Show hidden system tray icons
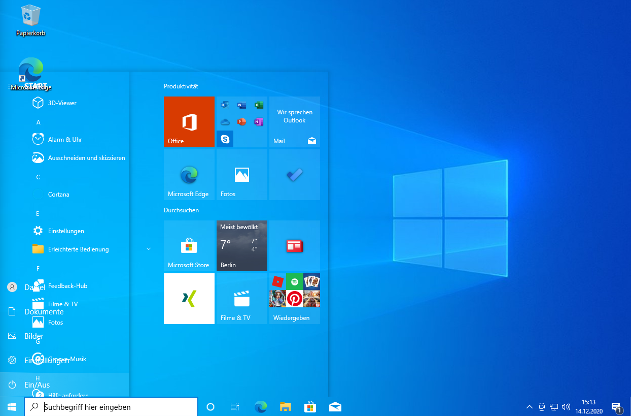 click(x=530, y=407)
